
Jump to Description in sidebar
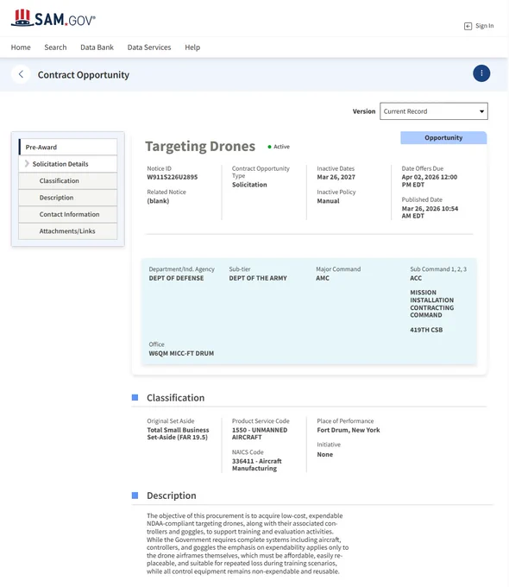pyautogui.click(x=68, y=198)
